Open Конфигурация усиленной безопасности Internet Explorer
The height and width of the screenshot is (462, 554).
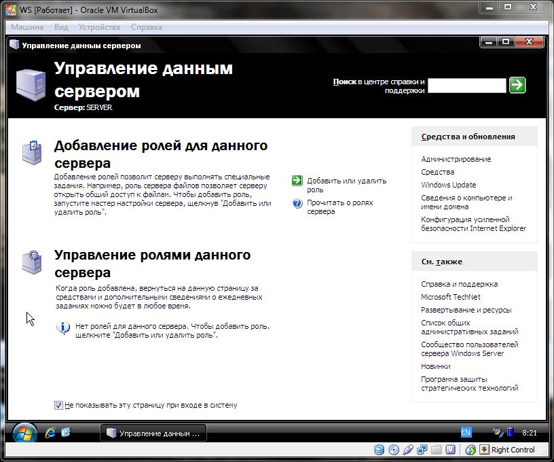473,224
